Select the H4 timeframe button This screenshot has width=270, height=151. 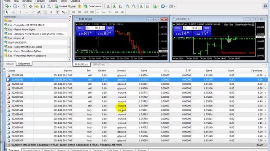click(x=104, y=12)
